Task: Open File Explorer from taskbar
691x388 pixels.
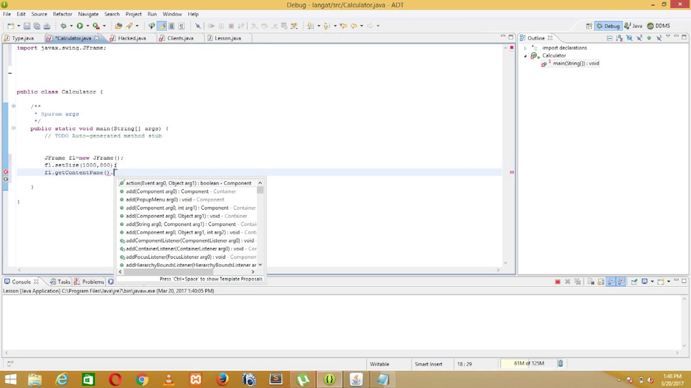Action: [x=35, y=380]
